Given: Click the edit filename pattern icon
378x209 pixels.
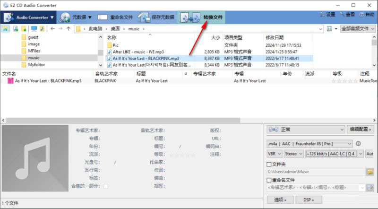Looking at the screenshot, I should pos(370,188).
